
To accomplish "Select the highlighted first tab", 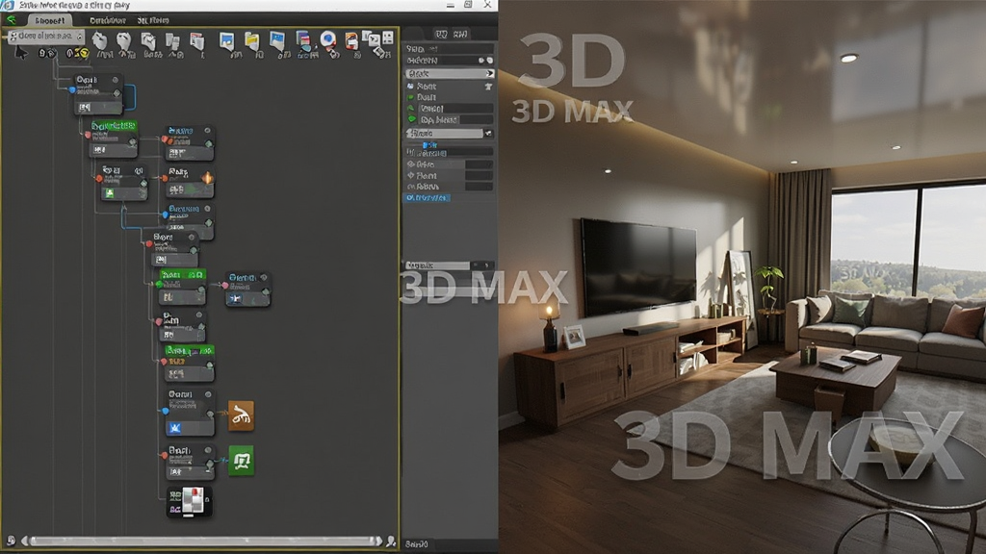I will (x=50, y=20).
